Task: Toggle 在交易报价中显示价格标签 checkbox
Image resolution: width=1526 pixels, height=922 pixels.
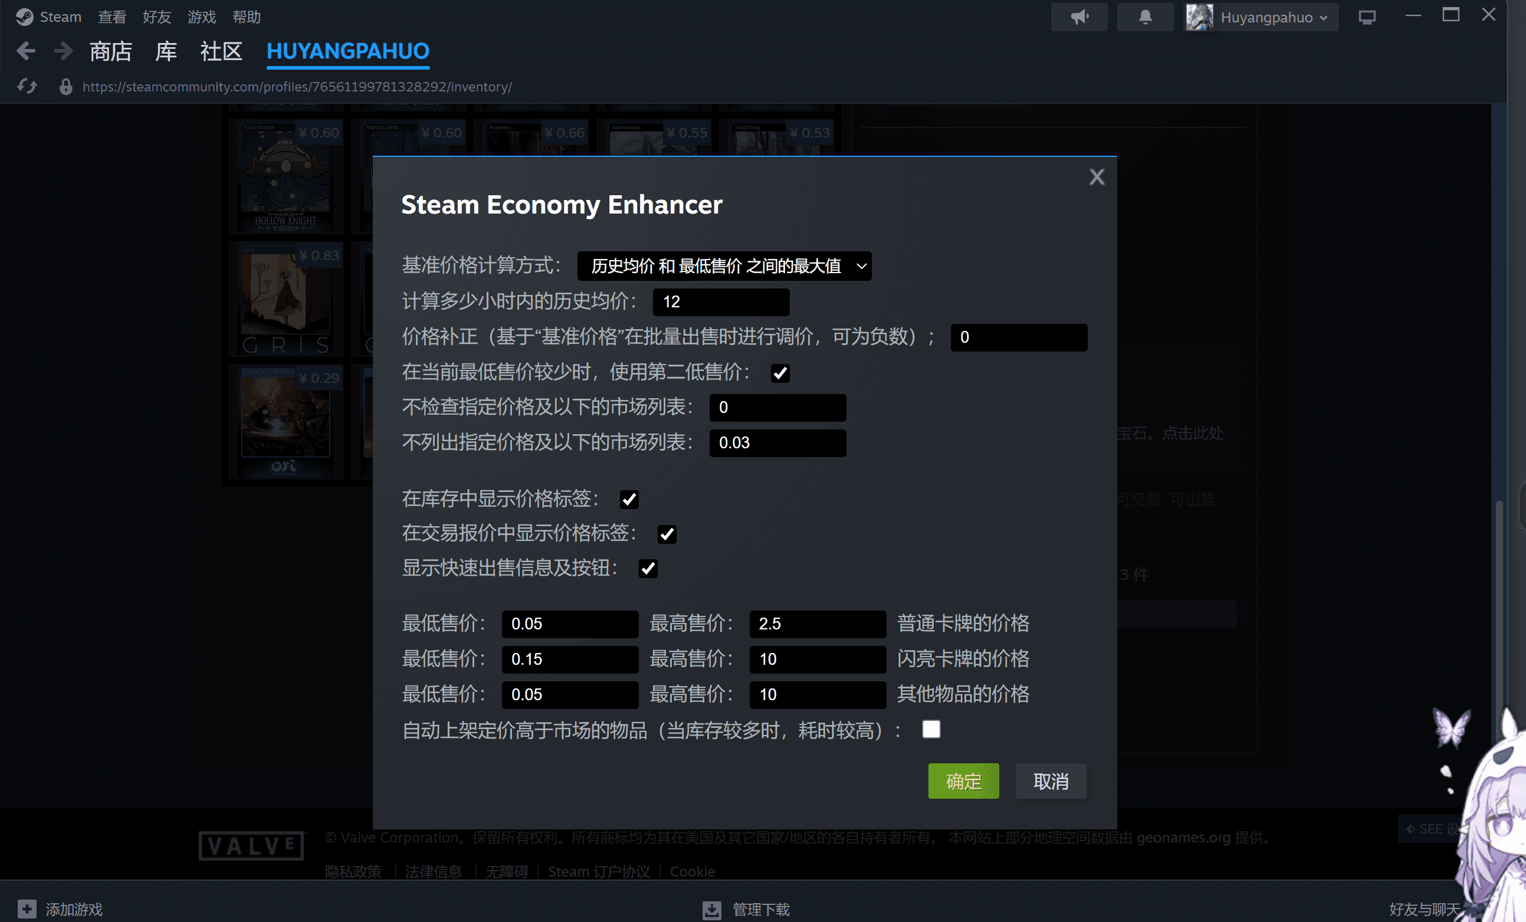Action: (x=667, y=534)
